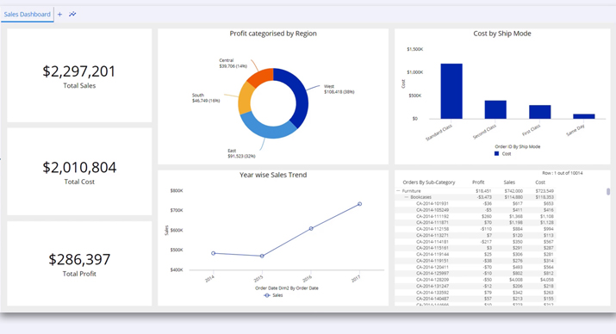Collapse the Furniture row in table
616x334 pixels.
tap(398, 191)
